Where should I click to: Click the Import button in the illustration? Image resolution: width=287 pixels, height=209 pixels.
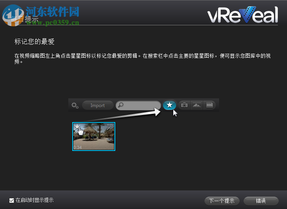98,105
